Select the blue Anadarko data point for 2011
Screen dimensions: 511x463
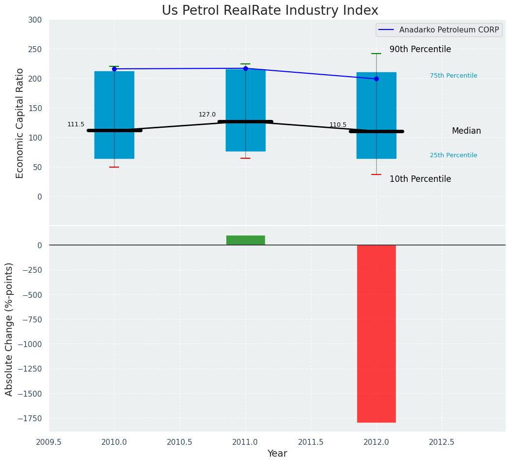245,68
